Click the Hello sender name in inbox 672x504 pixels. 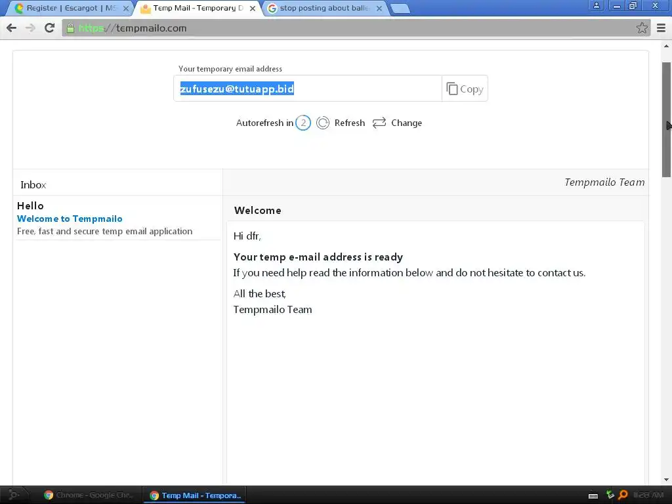pyautogui.click(x=30, y=205)
